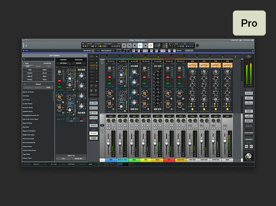This screenshot has height=206, width=276.
Task: Collapse the Tags section
Action: [x=23, y=63]
